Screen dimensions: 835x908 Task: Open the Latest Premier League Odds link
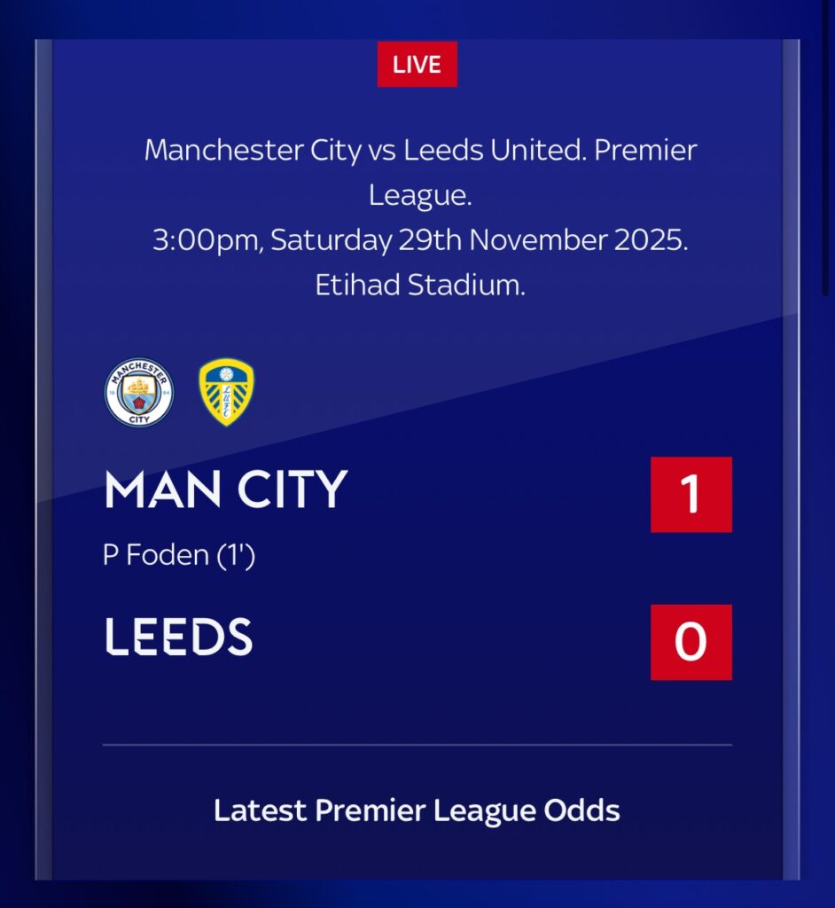(x=417, y=810)
